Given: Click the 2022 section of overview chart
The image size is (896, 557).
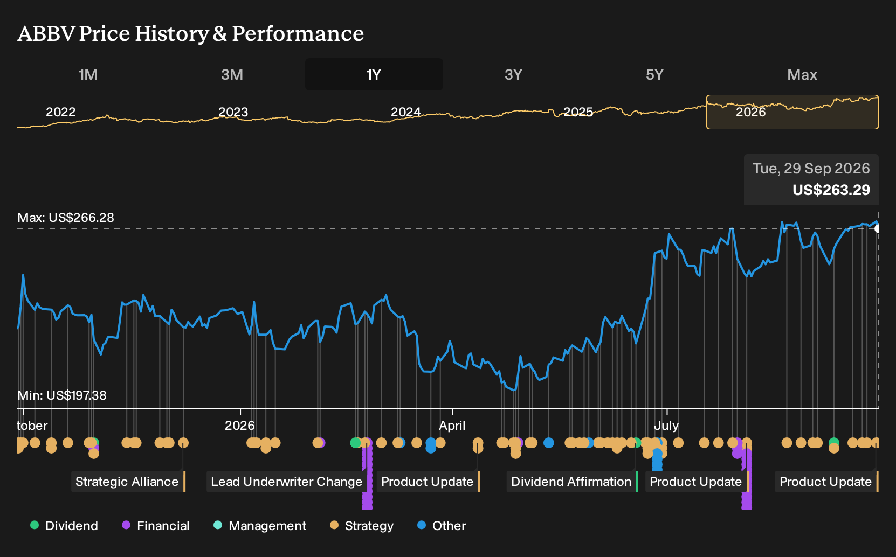Looking at the screenshot, I should click(60, 112).
